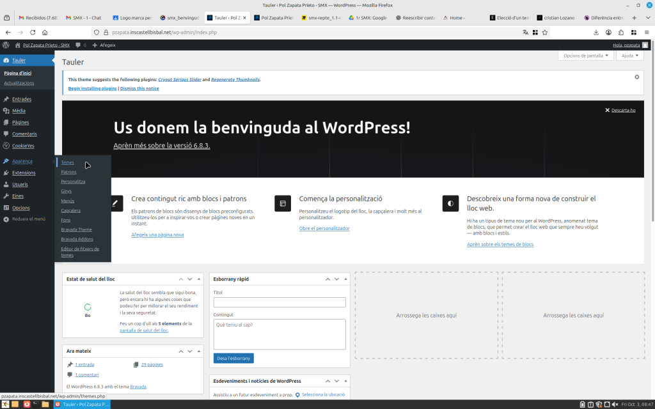Click the translate page icon in address bar
This screenshot has width=655, height=409.
coord(525,32)
